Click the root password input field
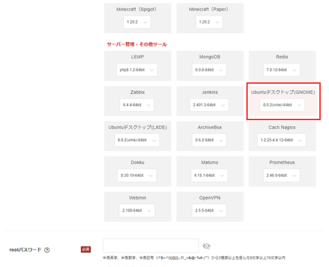Viewport: 329px width, 267px height. 151,245
